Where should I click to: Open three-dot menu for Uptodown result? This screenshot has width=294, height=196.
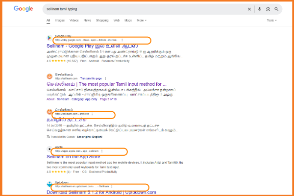click(112, 186)
